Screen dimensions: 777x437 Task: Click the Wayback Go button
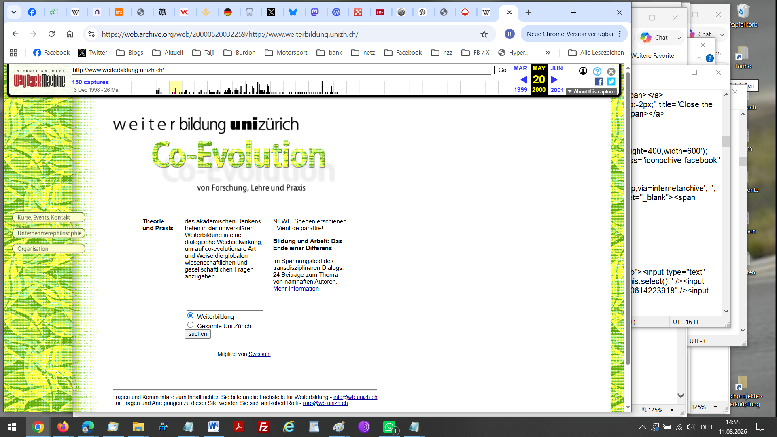[502, 70]
